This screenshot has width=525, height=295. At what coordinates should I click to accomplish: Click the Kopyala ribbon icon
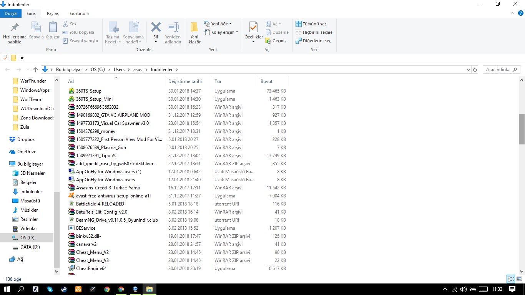tap(36, 30)
